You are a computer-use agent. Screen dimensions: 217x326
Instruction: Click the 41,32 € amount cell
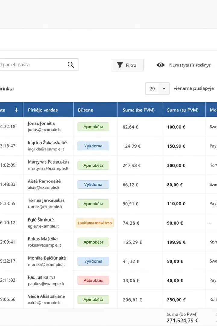pyautogui.click(x=131, y=261)
